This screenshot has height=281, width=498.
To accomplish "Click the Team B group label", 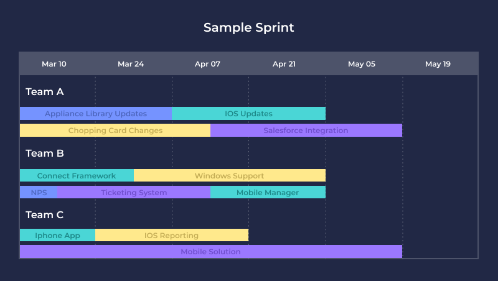I will coord(45,154).
